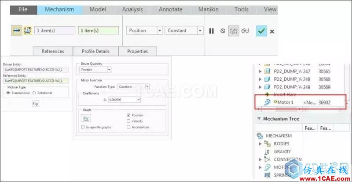352x182 pixels.
Task: Click the coefficient A value 0.000000 field
Action: coord(123,100)
